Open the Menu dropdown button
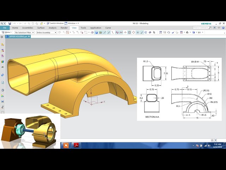 6,32
